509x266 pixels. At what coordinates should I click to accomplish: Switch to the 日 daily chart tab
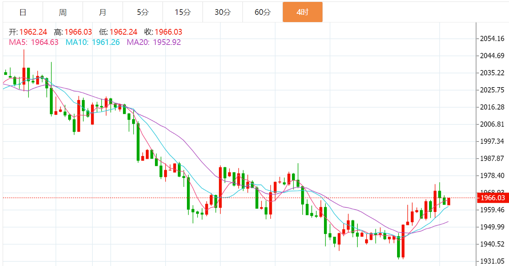[23, 12]
